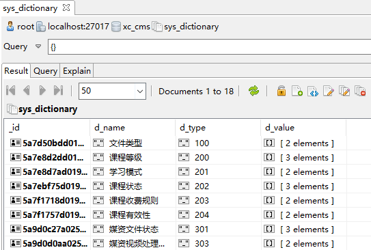Click string type icon beside value 201
Image resolution: width=371 pixels, height=250 pixels.
tap(184, 171)
